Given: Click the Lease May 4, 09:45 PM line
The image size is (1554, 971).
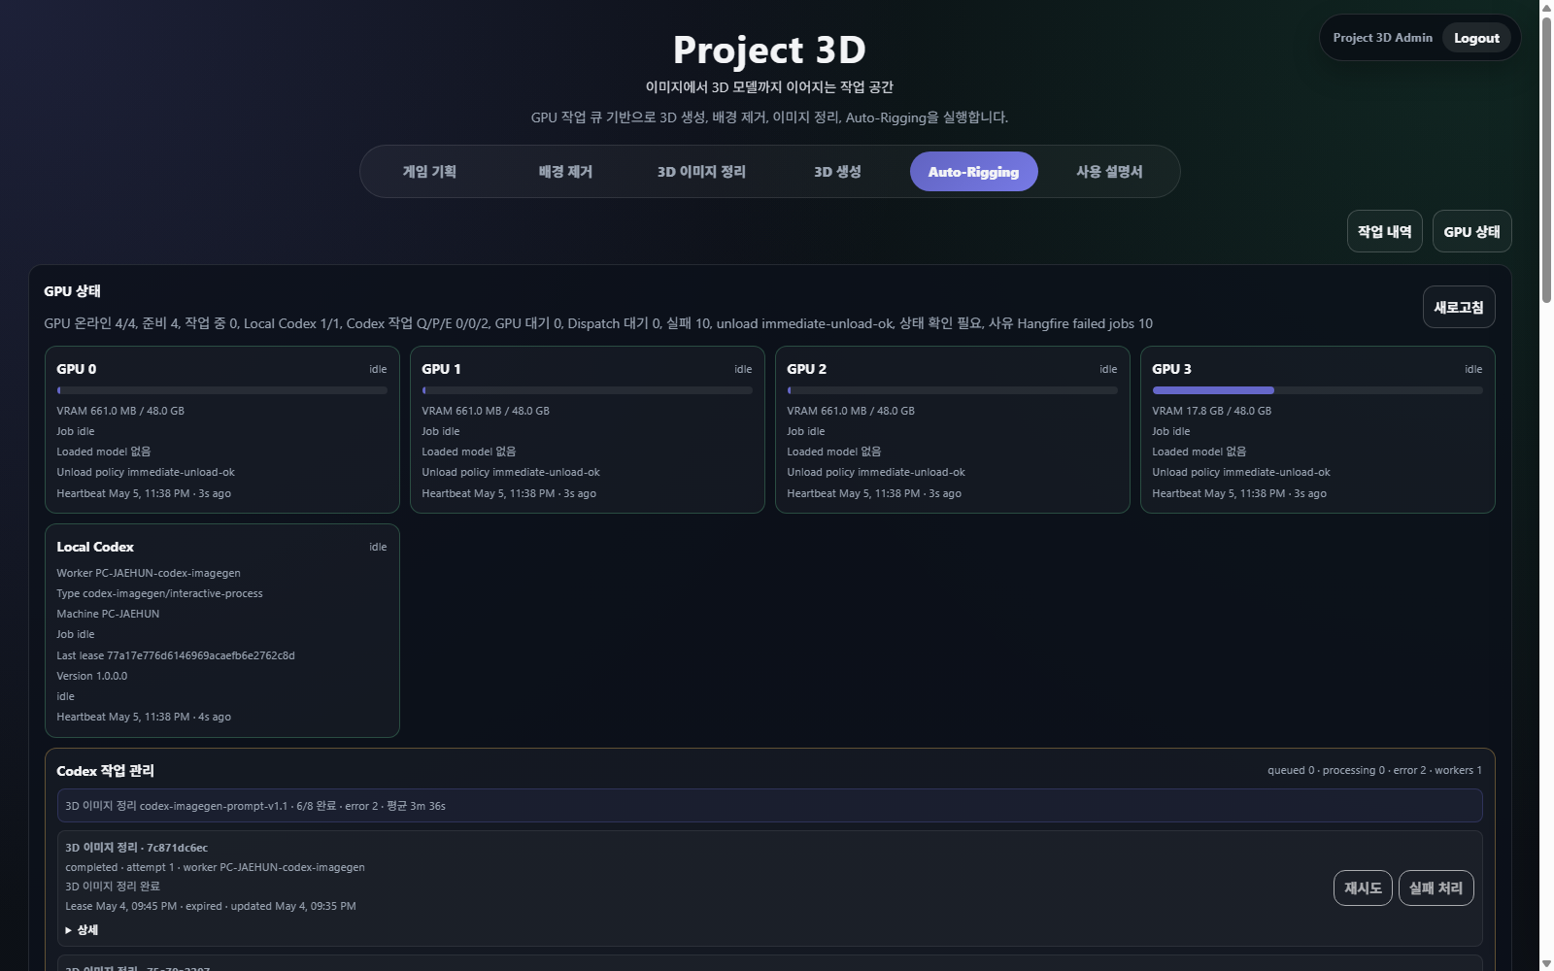Looking at the screenshot, I should click(x=211, y=906).
